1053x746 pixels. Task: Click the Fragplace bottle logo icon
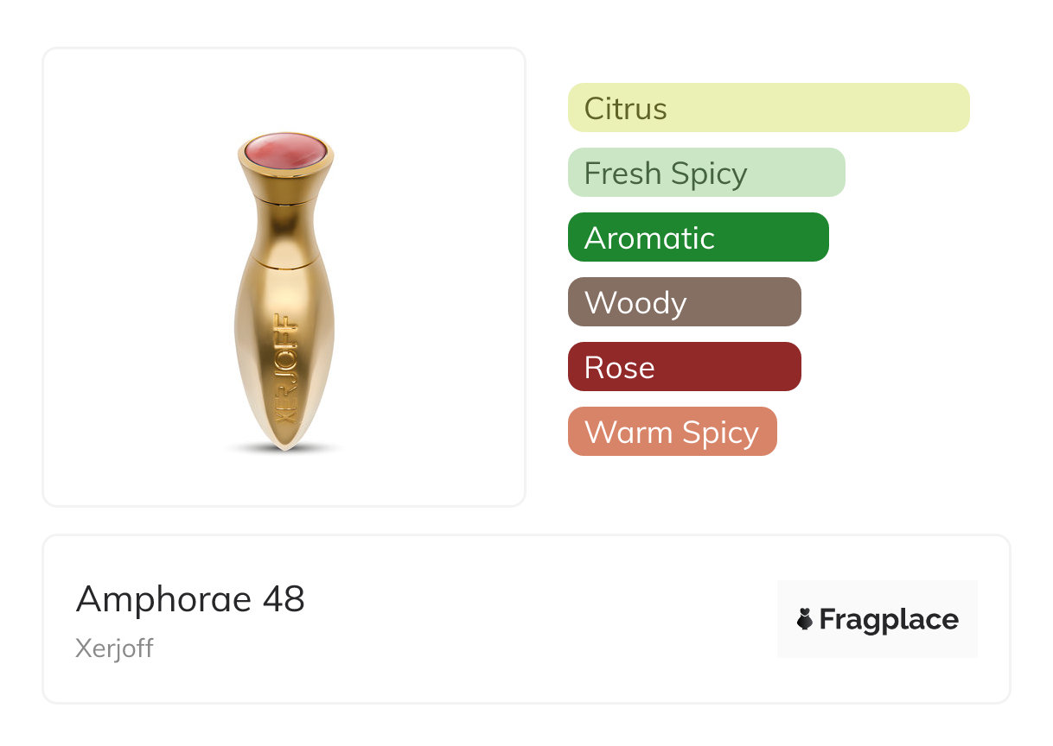[805, 619]
